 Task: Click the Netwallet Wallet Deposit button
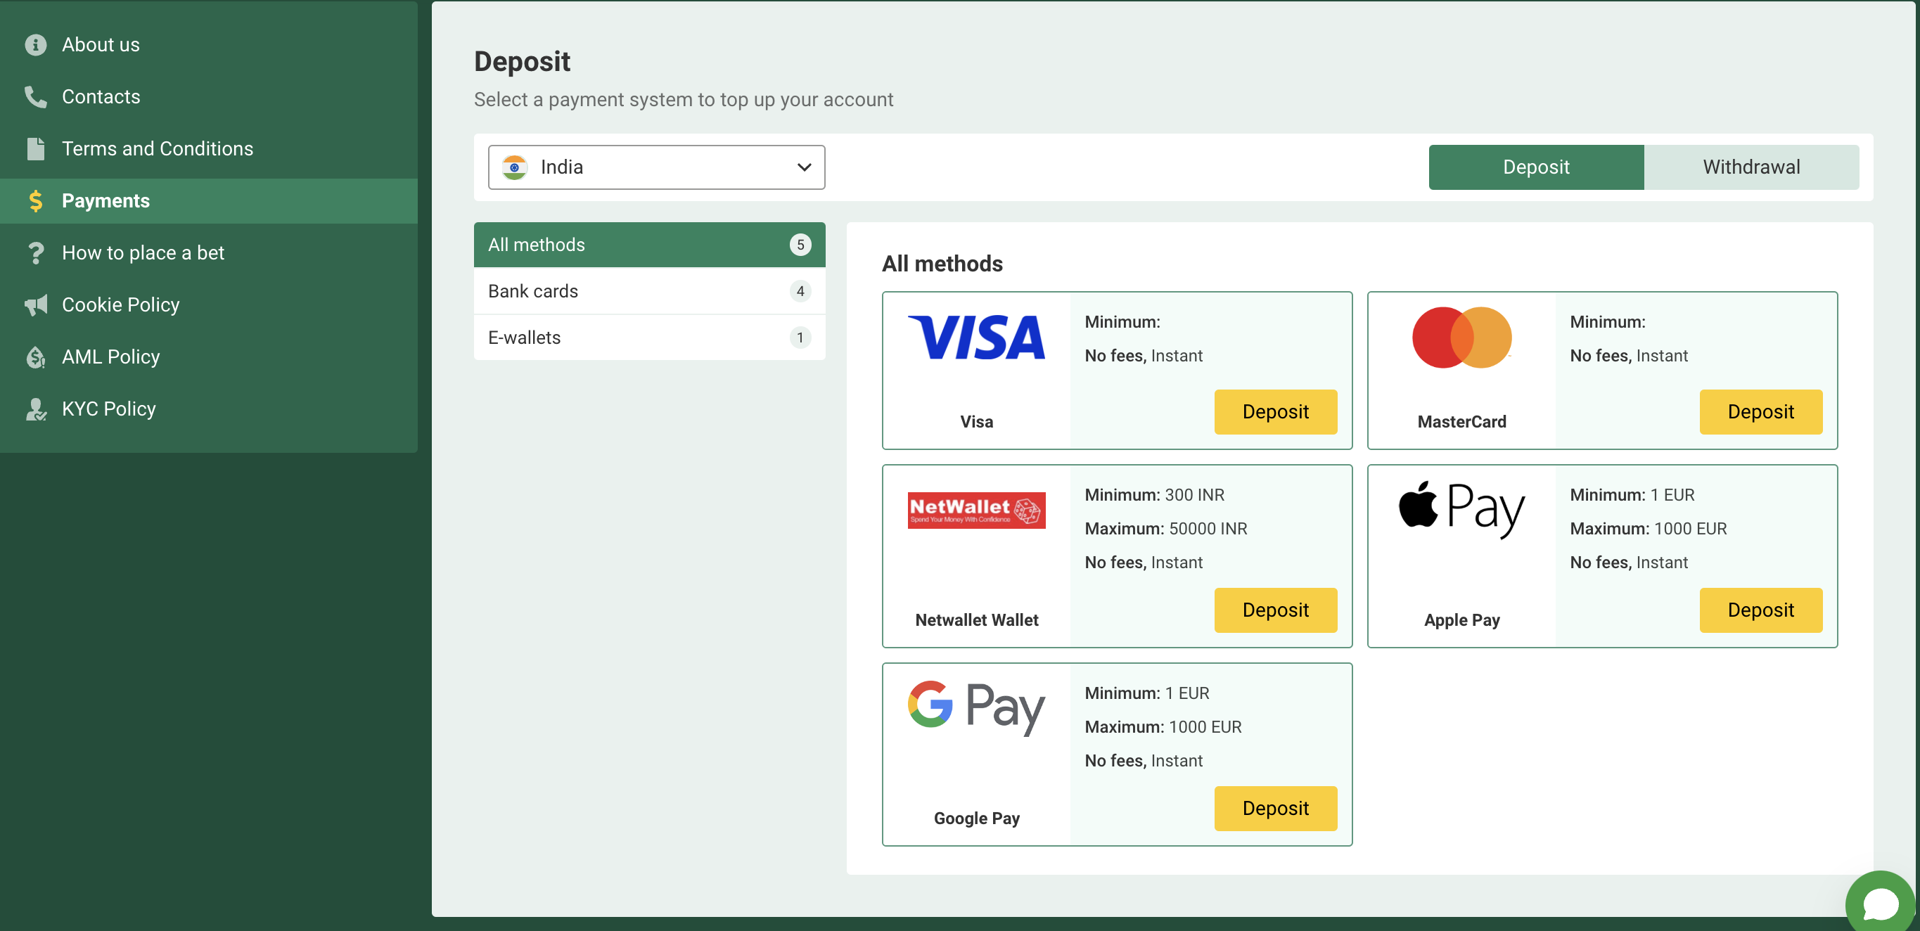[x=1275, y=610]
